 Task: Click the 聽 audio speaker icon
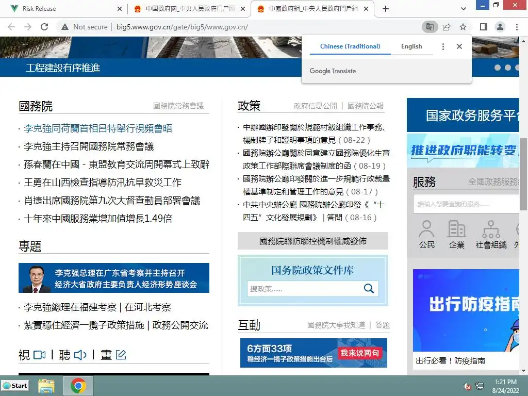pos(80,355)
